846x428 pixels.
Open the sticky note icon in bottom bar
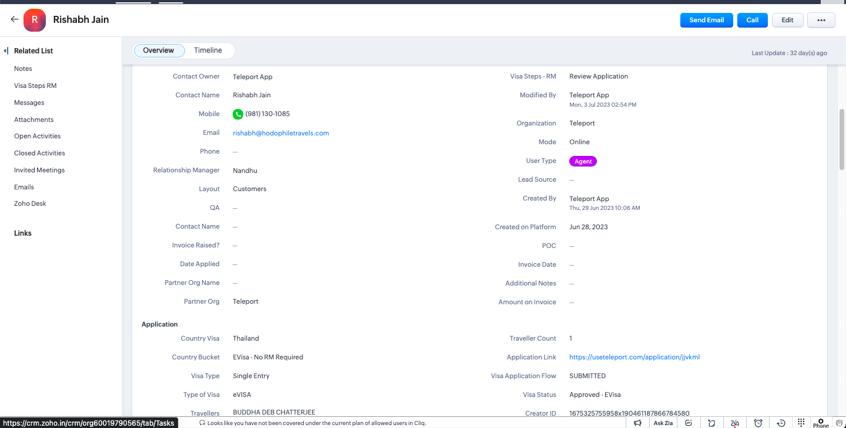pos(711,423)
